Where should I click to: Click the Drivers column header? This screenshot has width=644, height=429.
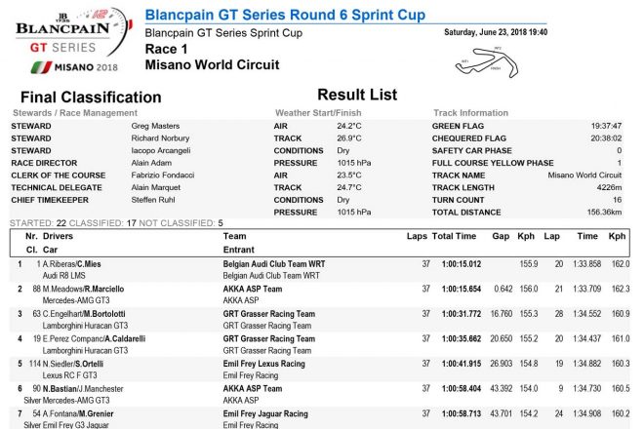(59, 237)
